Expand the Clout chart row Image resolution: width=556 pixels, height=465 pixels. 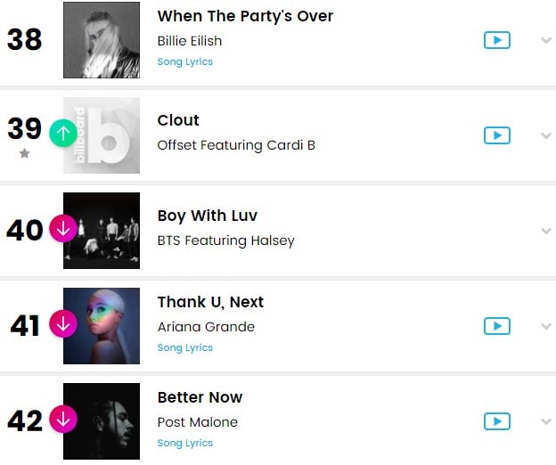545,135
